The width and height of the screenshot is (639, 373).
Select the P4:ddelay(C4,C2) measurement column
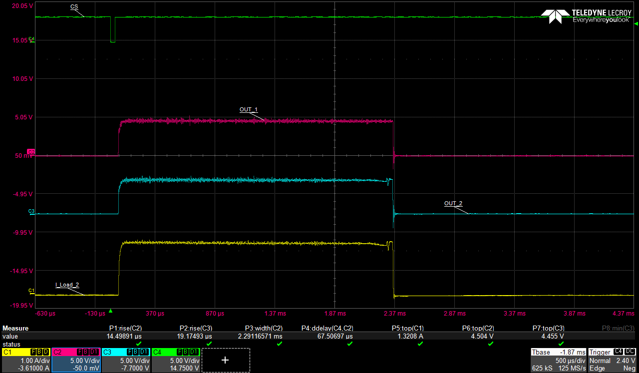[327, 329]
